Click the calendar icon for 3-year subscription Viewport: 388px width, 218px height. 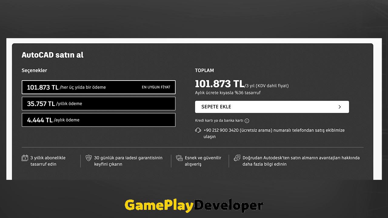[x=25, y=158]
